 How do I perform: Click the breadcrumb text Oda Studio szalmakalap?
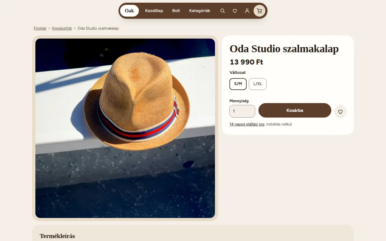pos(98,28)
